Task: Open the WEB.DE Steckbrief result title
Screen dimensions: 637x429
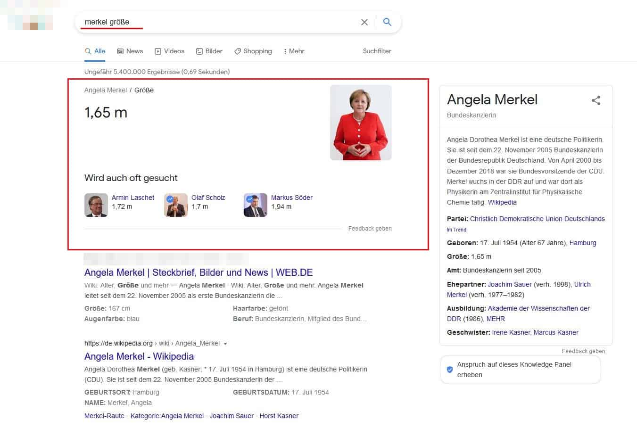Action: point(199,272)
